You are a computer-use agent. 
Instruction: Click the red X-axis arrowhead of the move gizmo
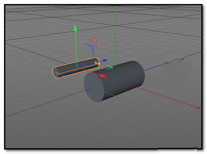pyautogui.click(x=103, y=76)
